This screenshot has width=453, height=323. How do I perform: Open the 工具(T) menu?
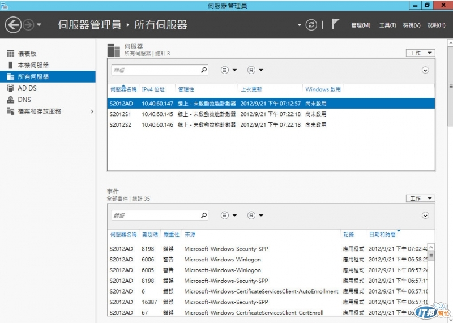(x=387, y=25)
